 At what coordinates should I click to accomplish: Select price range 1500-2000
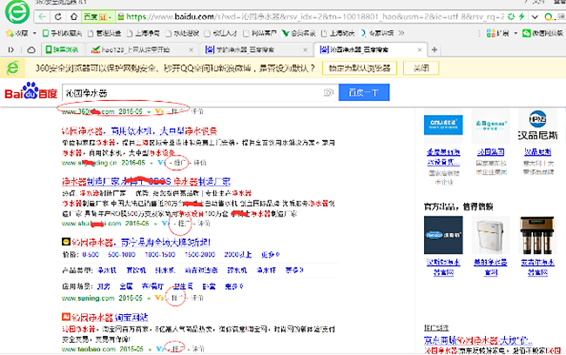point(199,255)
